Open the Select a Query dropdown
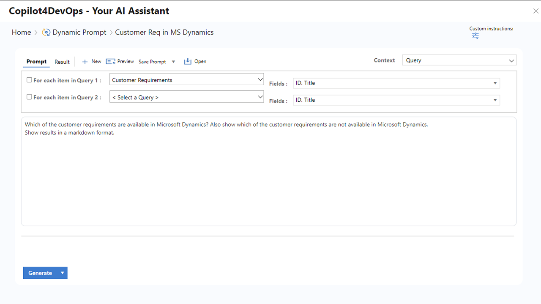This screenshot has height=304, width=541. tap(187, 97)
